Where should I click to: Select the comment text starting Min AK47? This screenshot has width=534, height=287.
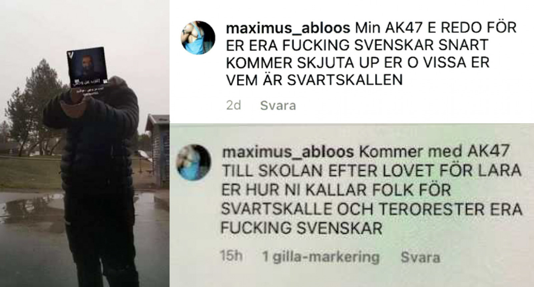(371, 54)
